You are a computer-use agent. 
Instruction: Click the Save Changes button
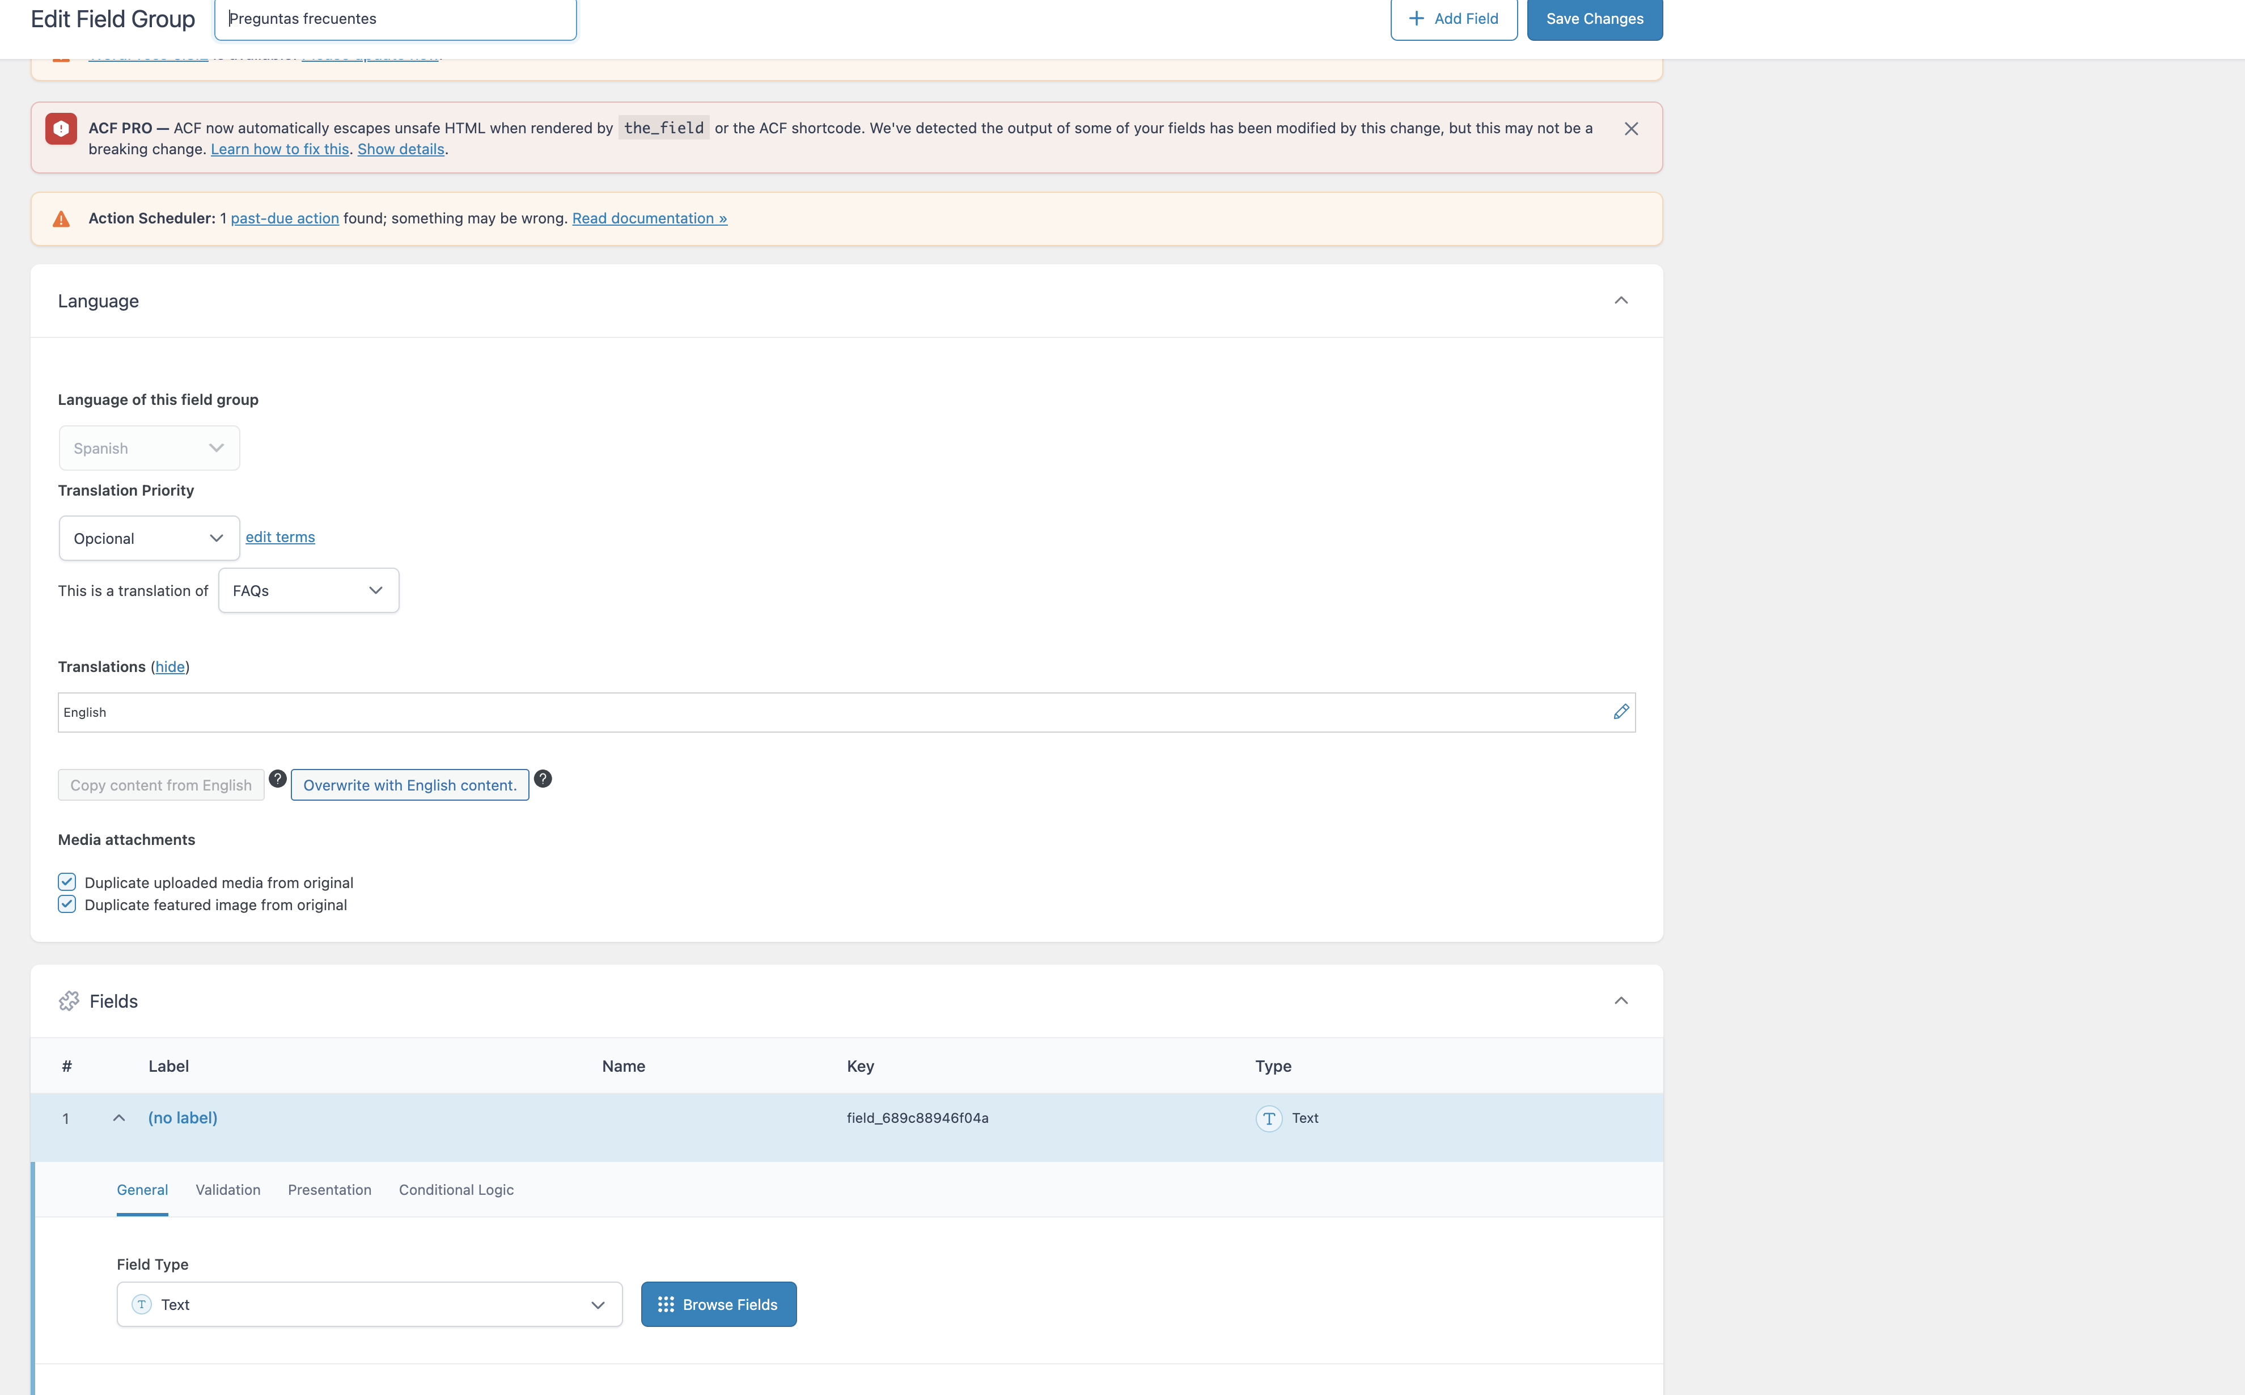click(x=1594, y=19)
